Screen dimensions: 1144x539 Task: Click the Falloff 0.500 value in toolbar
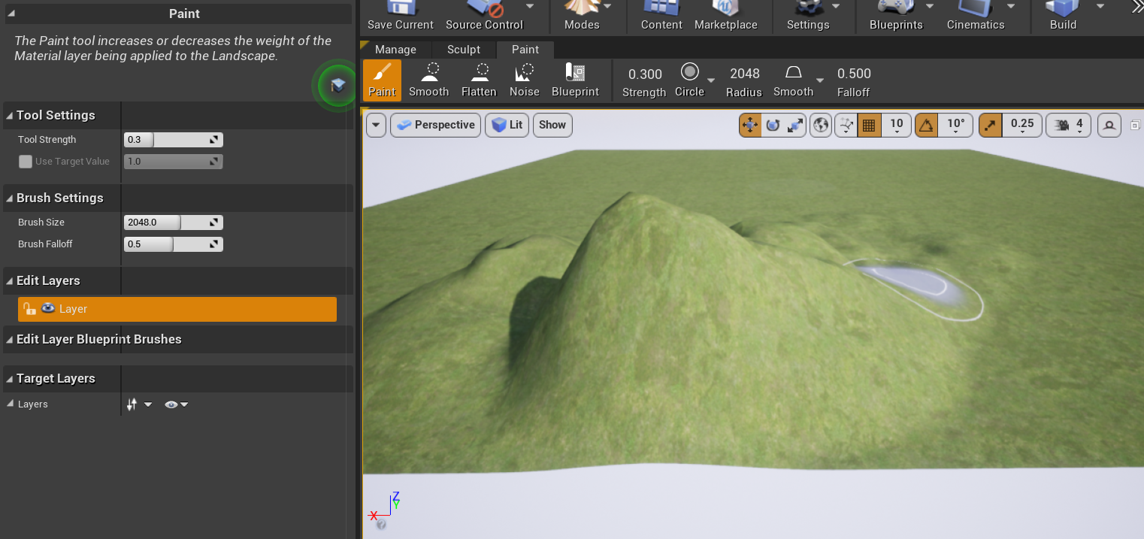coord(854,73)
